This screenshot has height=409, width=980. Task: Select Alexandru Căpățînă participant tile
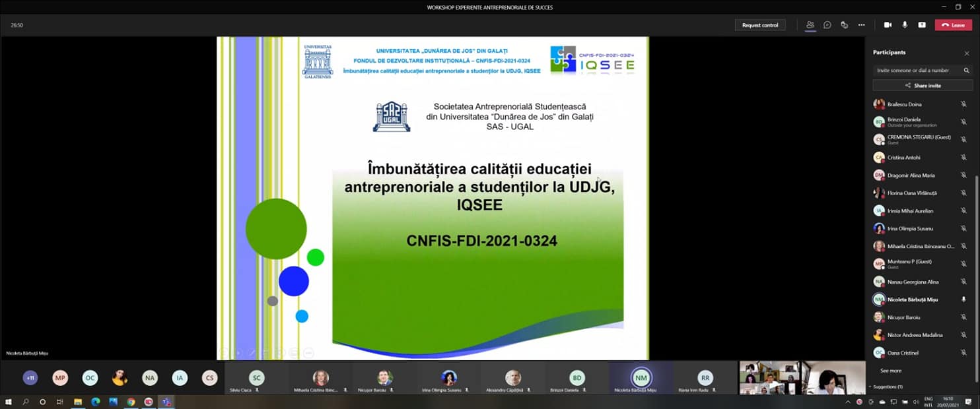point(513,379)
